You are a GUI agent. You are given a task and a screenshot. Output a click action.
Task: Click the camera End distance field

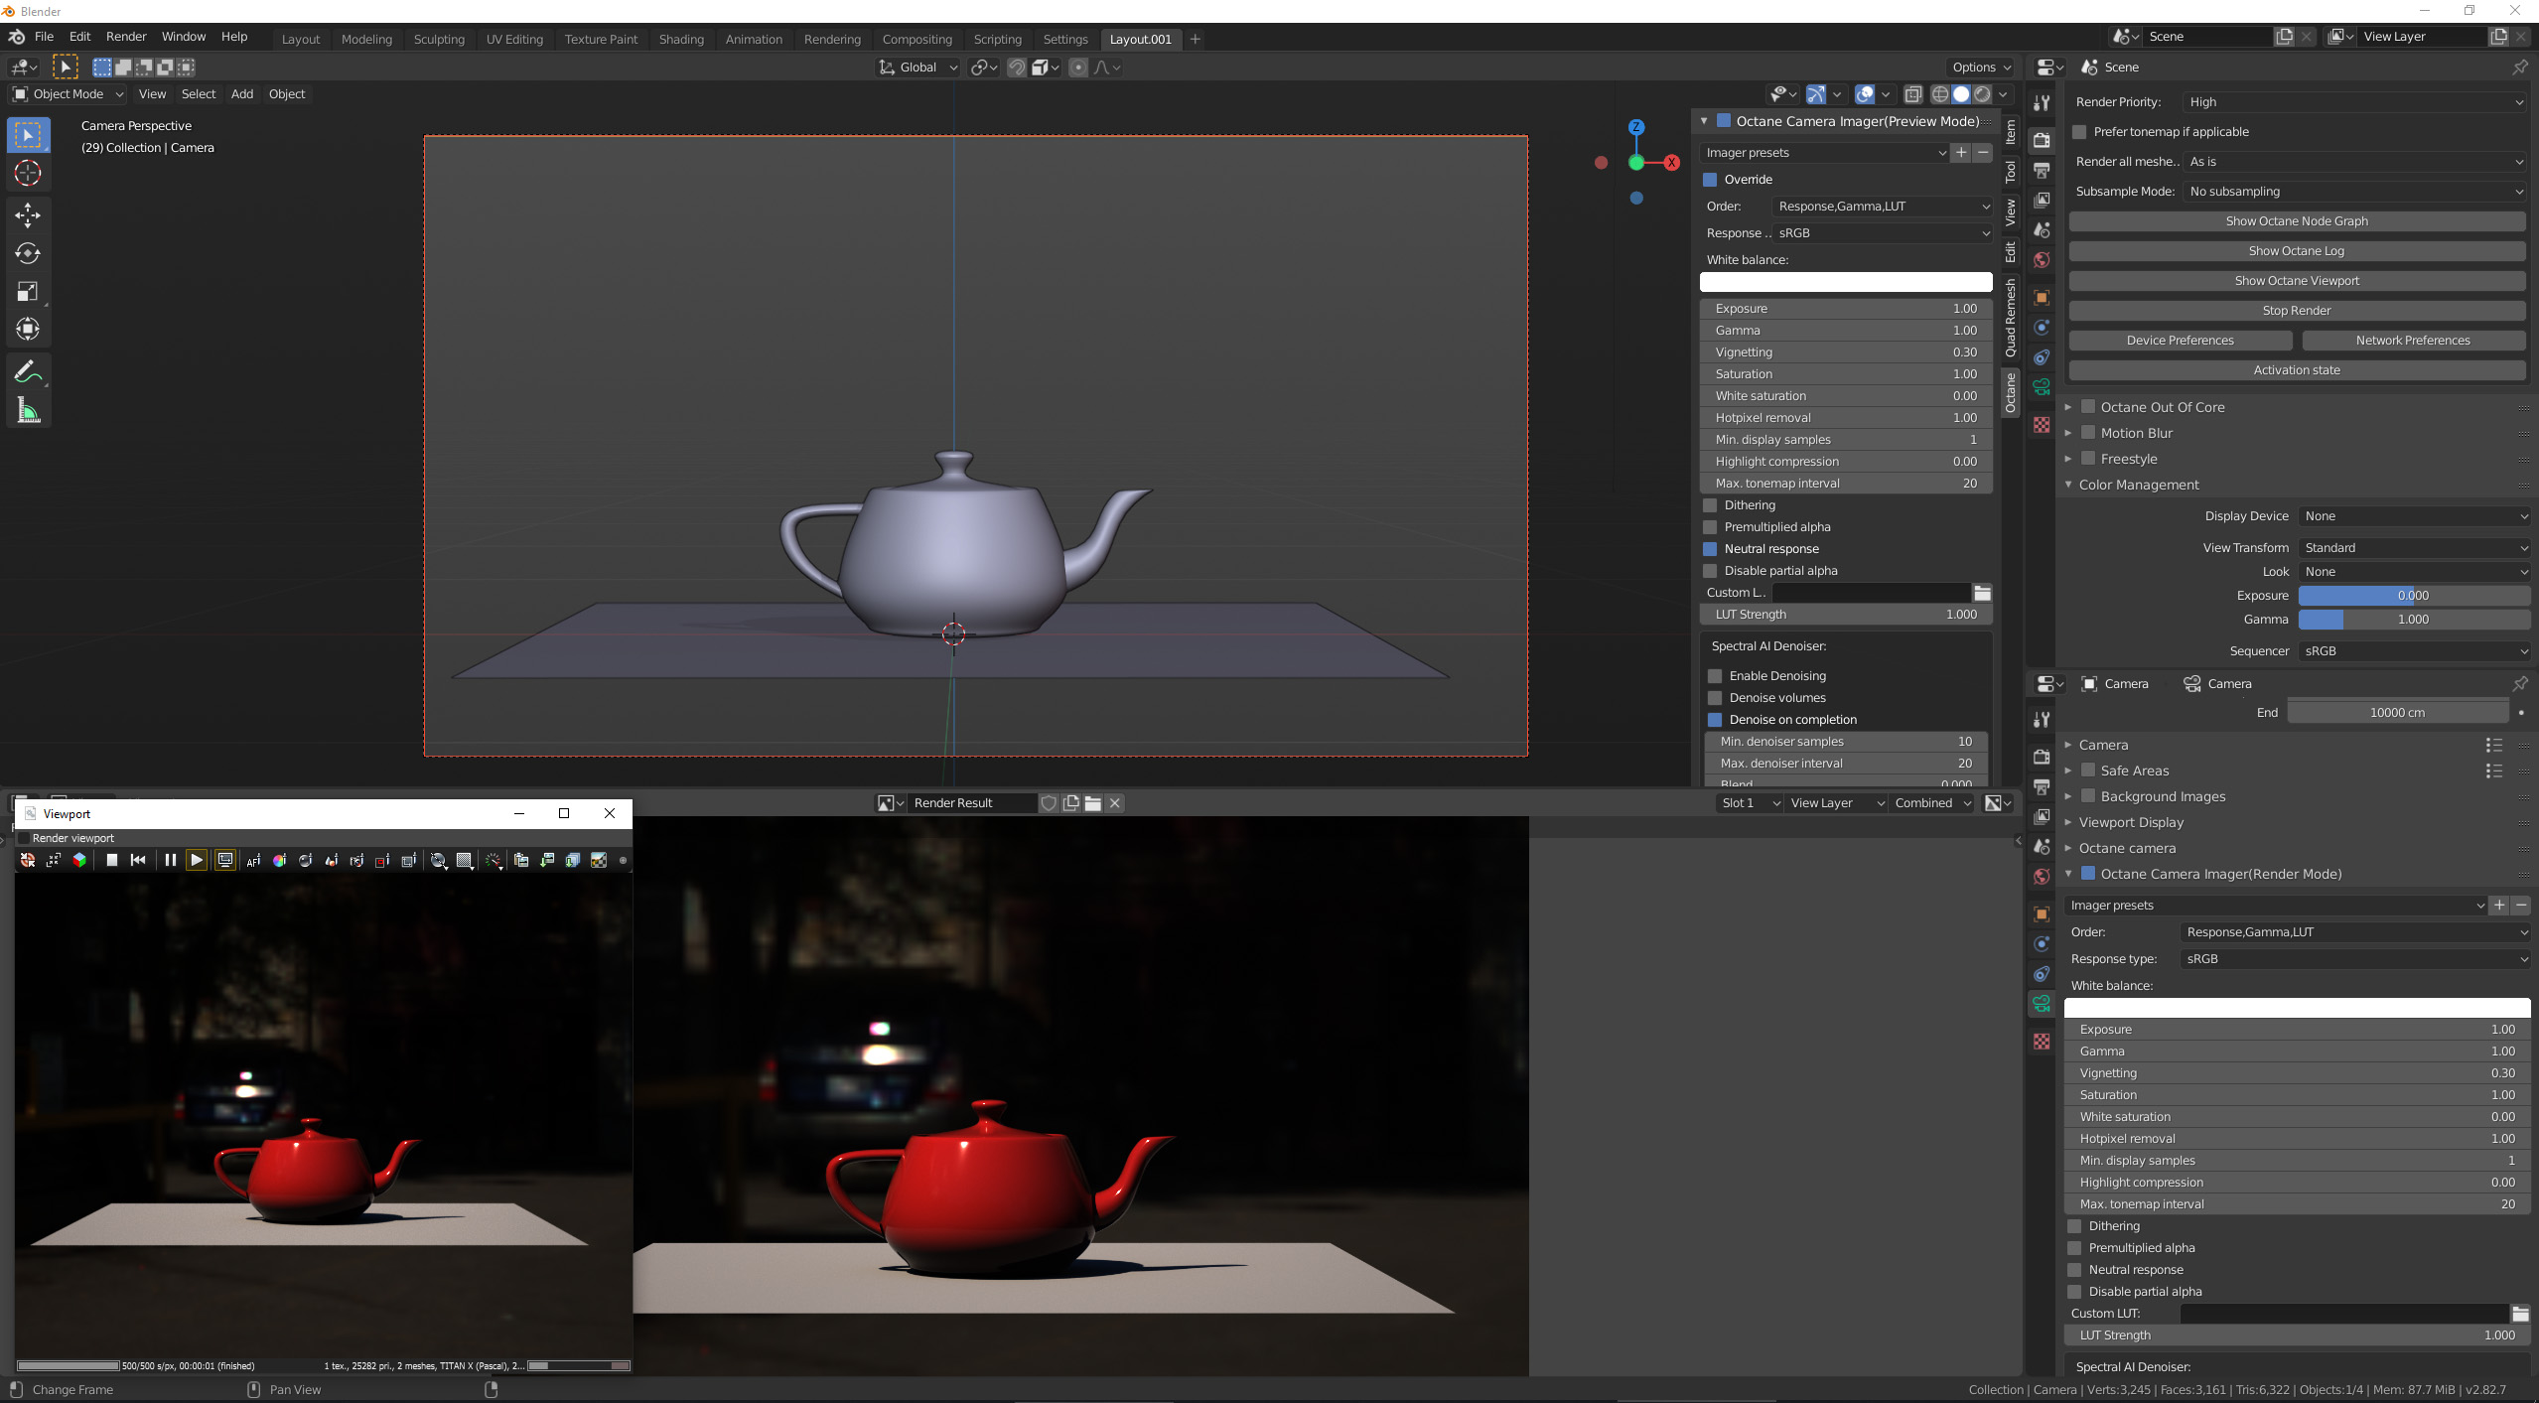click(x=2396, y=713)
